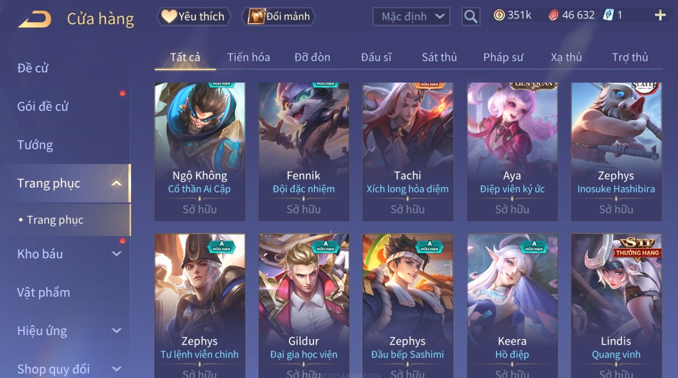Tap the gold coin icon showing 351k
Image resolution: width=678 pixels, height=378 pixels.
click(x=499, y=15)
